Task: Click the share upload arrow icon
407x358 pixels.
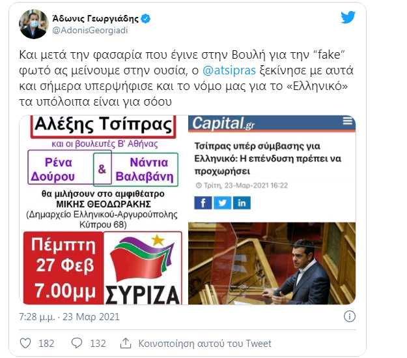Action: point(126,343)
